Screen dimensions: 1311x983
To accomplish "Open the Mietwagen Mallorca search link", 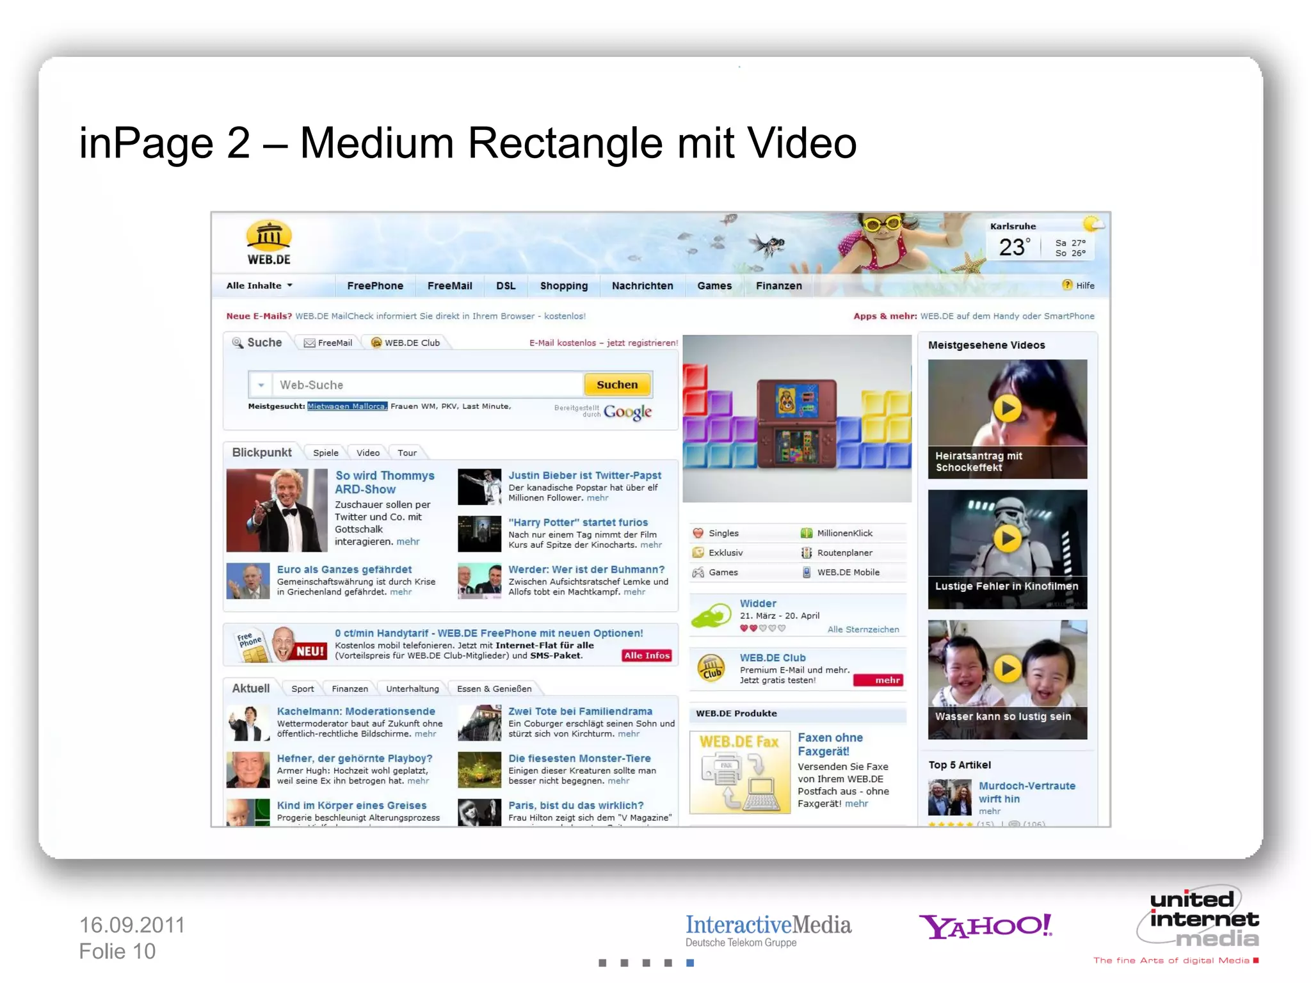I will tap(347, 406).
